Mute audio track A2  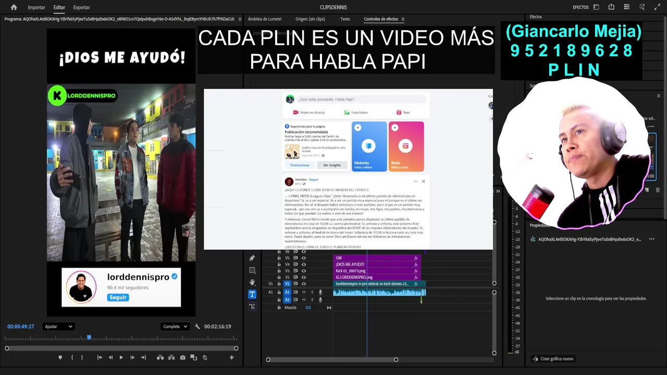point(304,299)
